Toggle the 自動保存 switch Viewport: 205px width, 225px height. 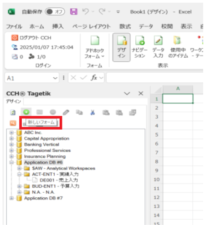tap(55, 12)
